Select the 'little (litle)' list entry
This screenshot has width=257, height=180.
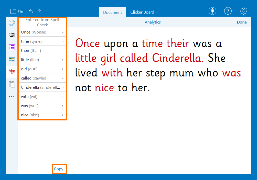[x=42, y=60]
